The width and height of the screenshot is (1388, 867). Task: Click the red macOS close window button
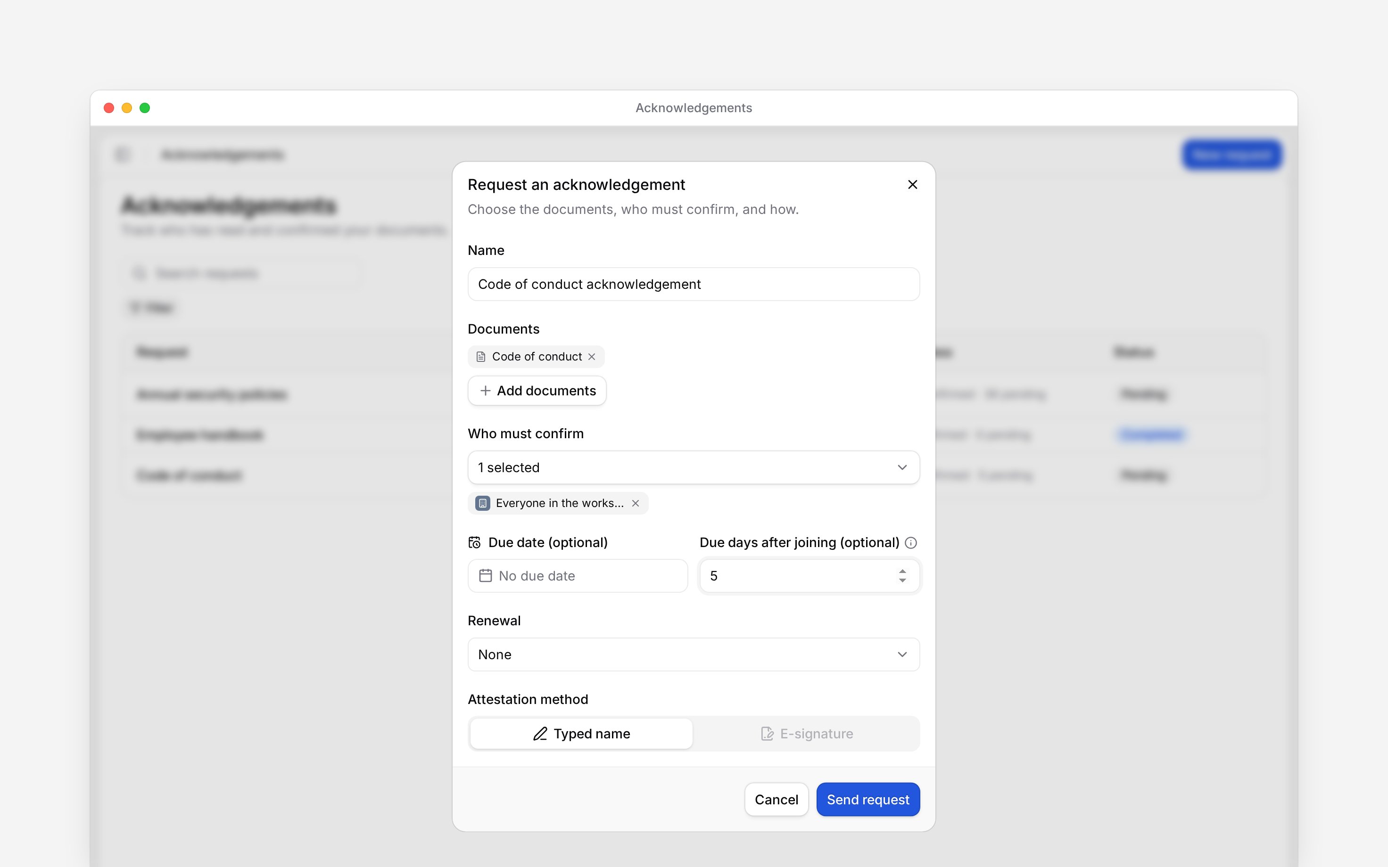point(108,108)
